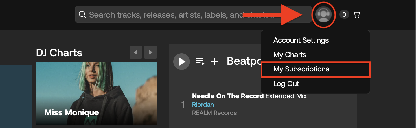Play the Beatport chart with the play button
416x128 pixels.
(x=182, y=61)
